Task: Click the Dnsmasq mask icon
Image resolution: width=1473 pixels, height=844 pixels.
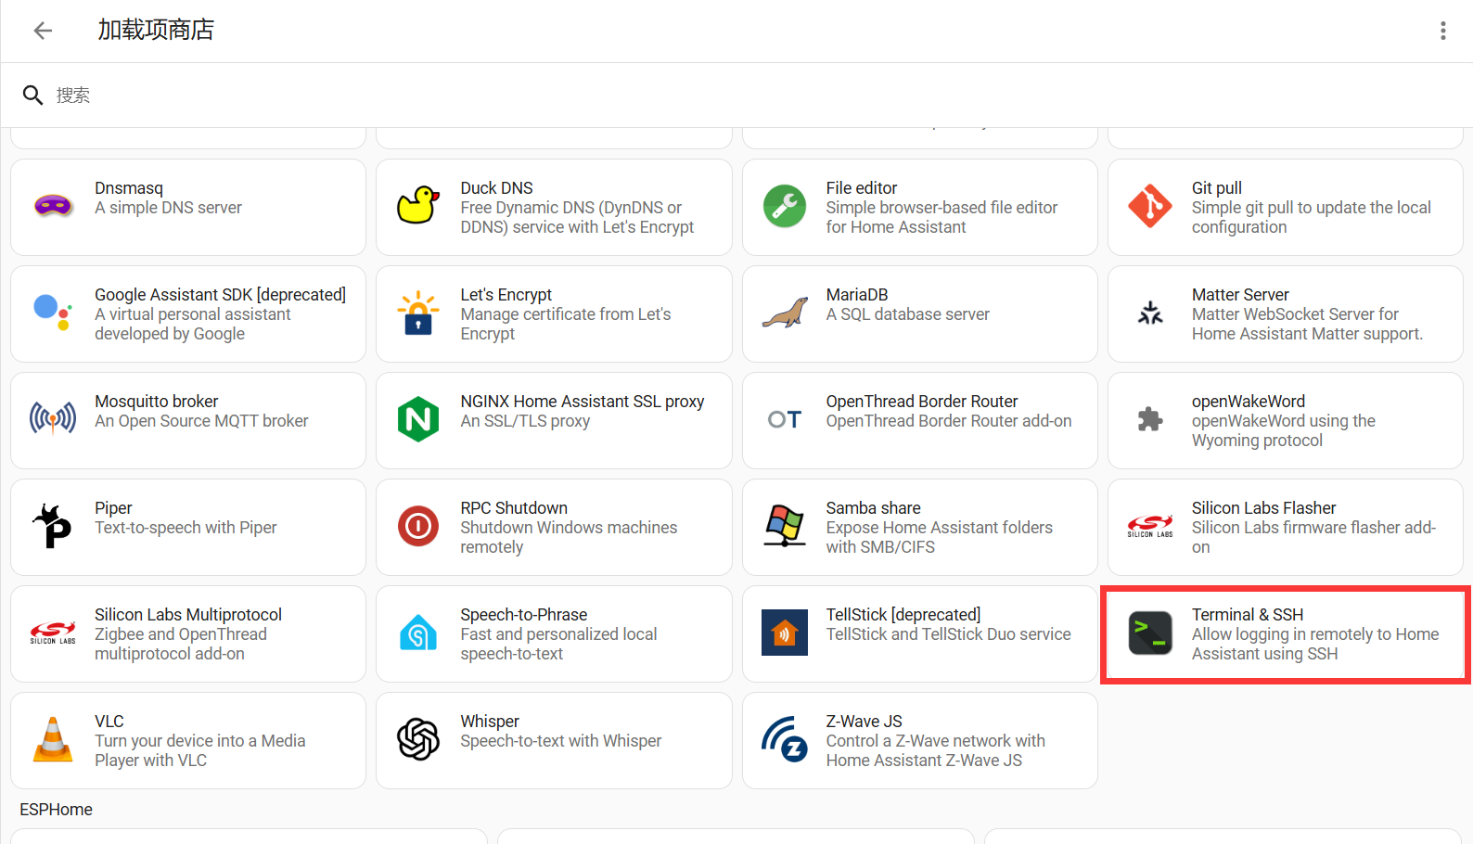Action: 53,206
